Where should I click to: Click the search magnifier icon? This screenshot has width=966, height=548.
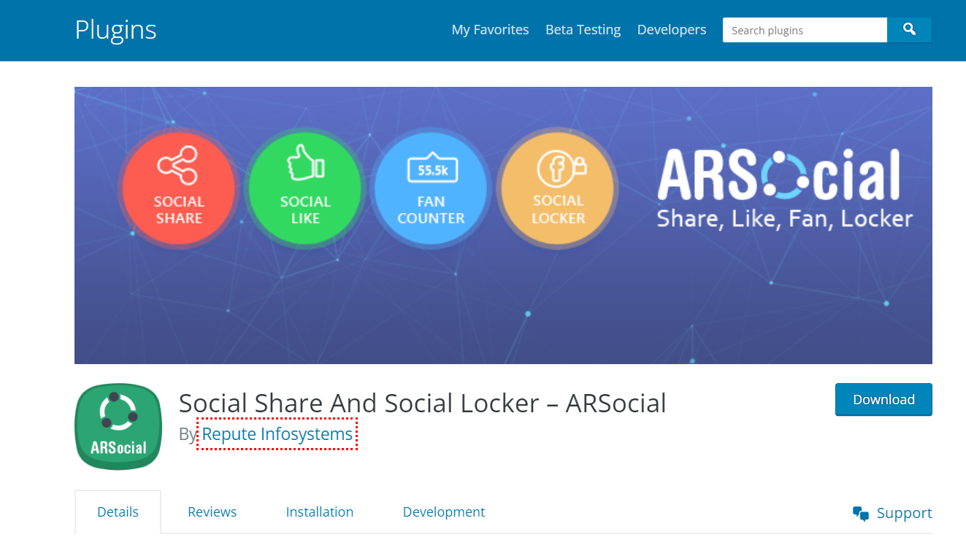[909, 30]
